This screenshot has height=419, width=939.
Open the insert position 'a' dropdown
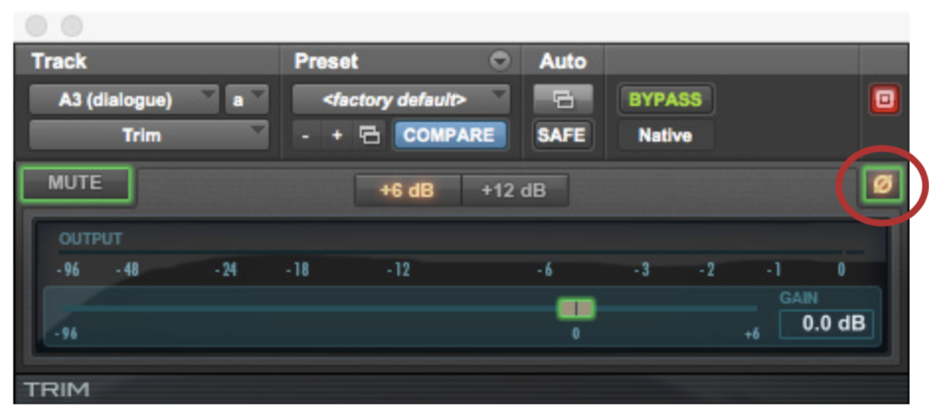pos(247,99)
